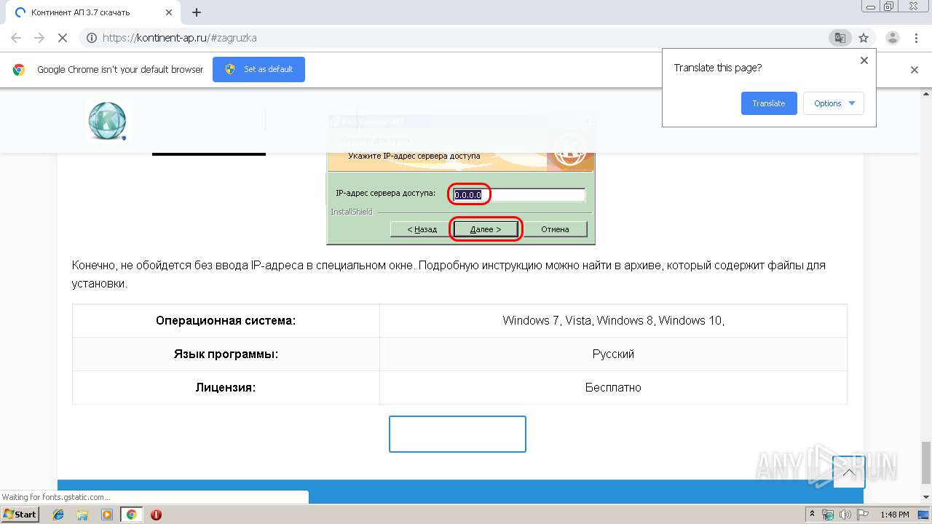The width and height of the screenshot is (932, 524).
Task: Click the translate page icon in address bar
Action: point(840,38)
